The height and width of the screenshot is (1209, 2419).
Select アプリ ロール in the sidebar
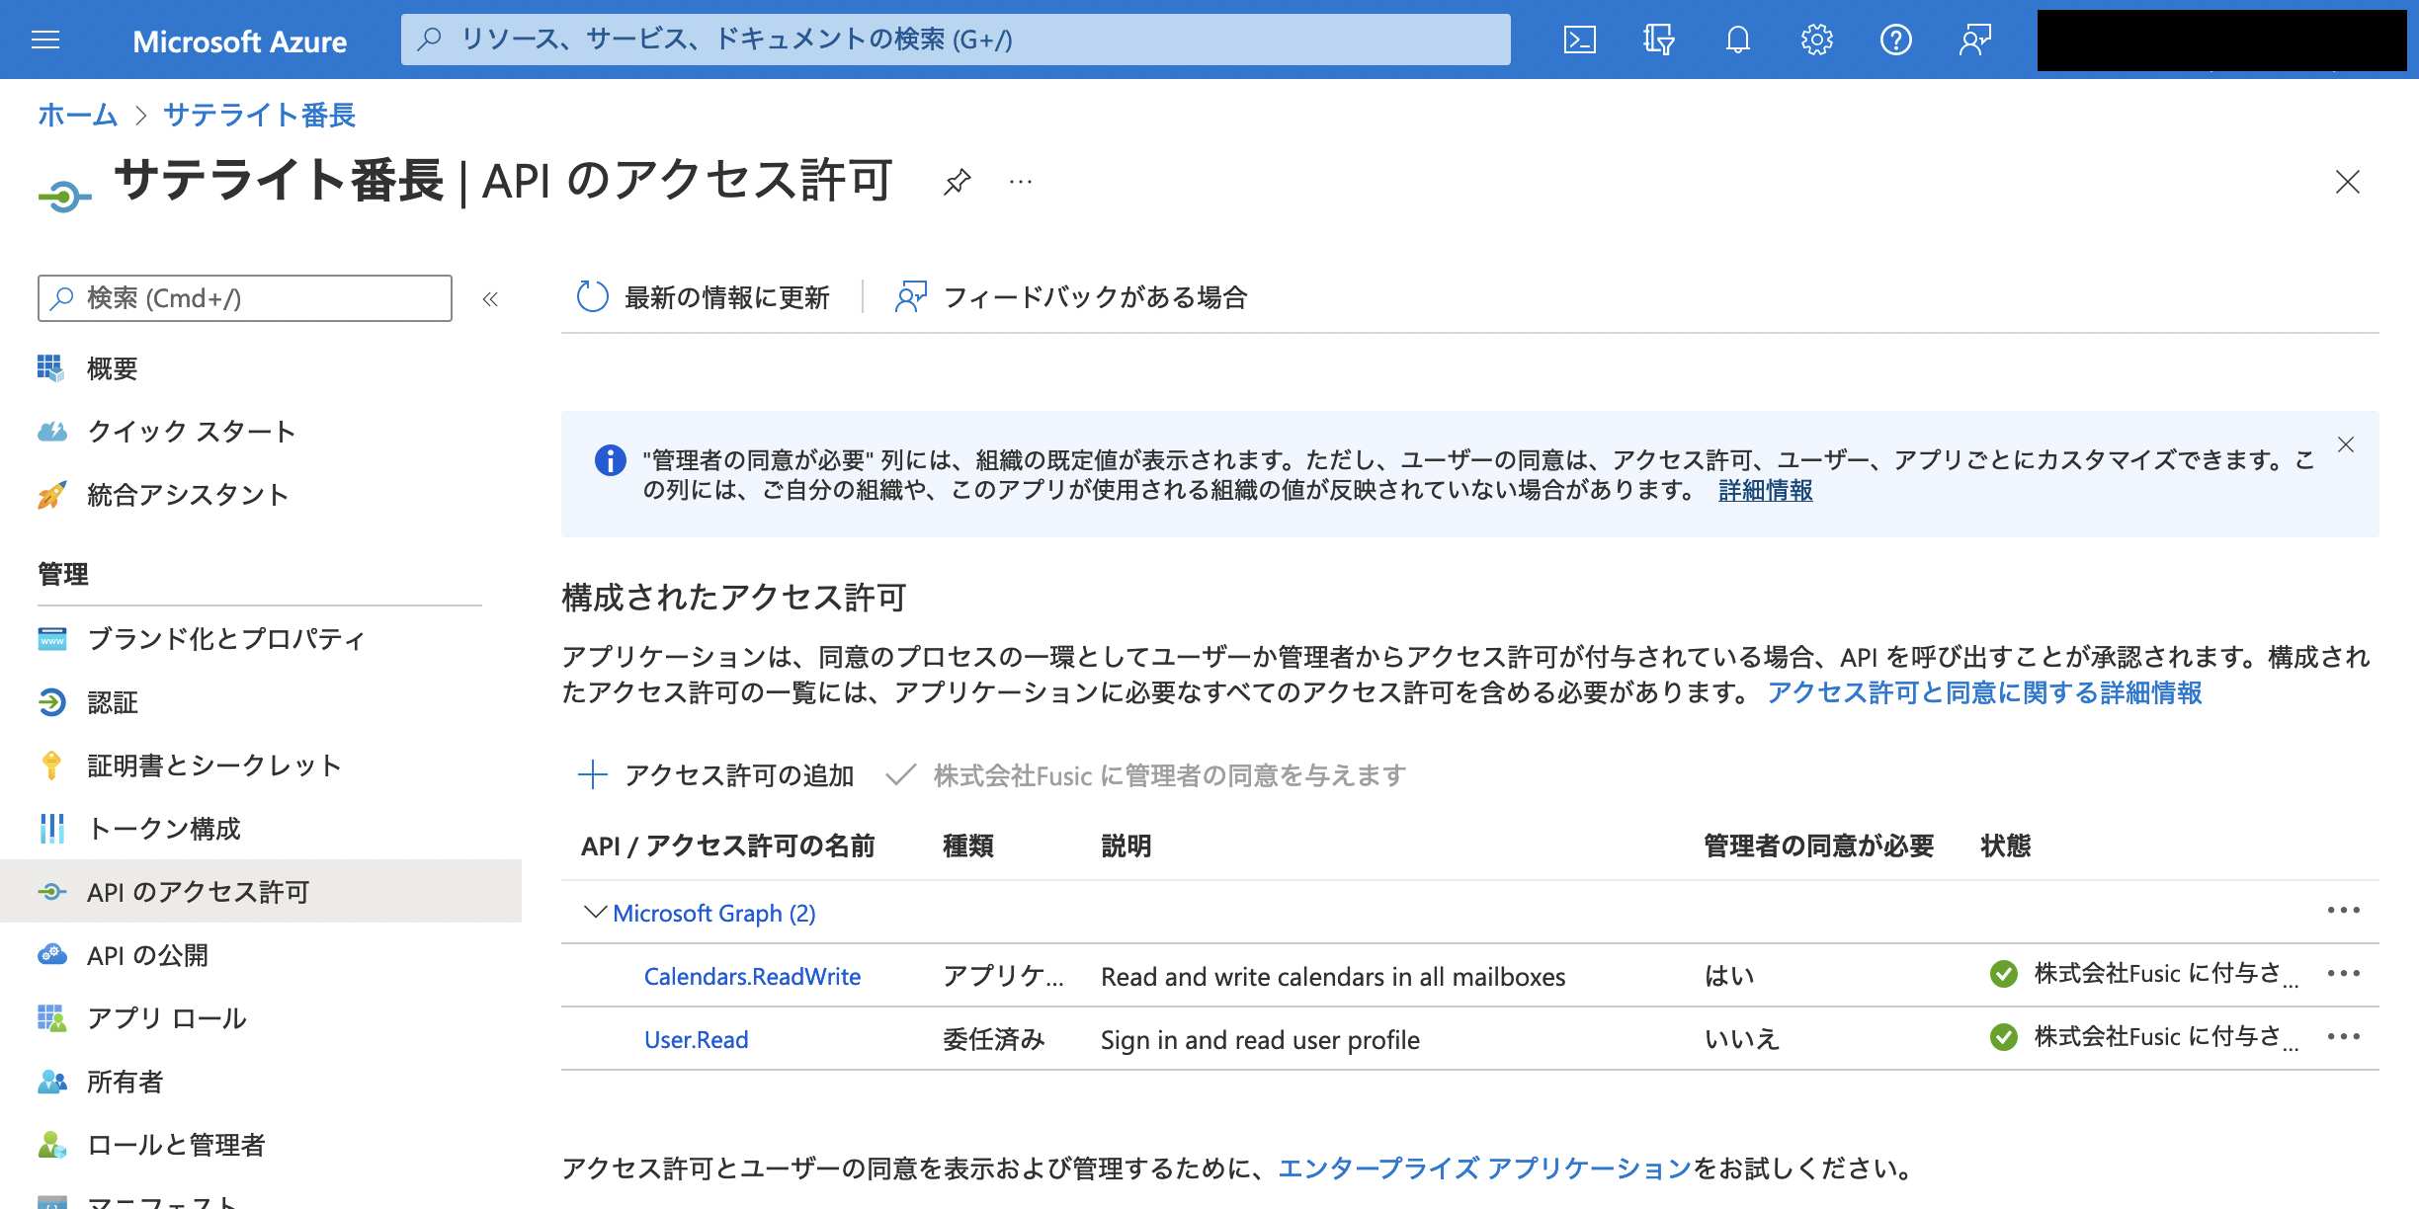[166, 1018]
